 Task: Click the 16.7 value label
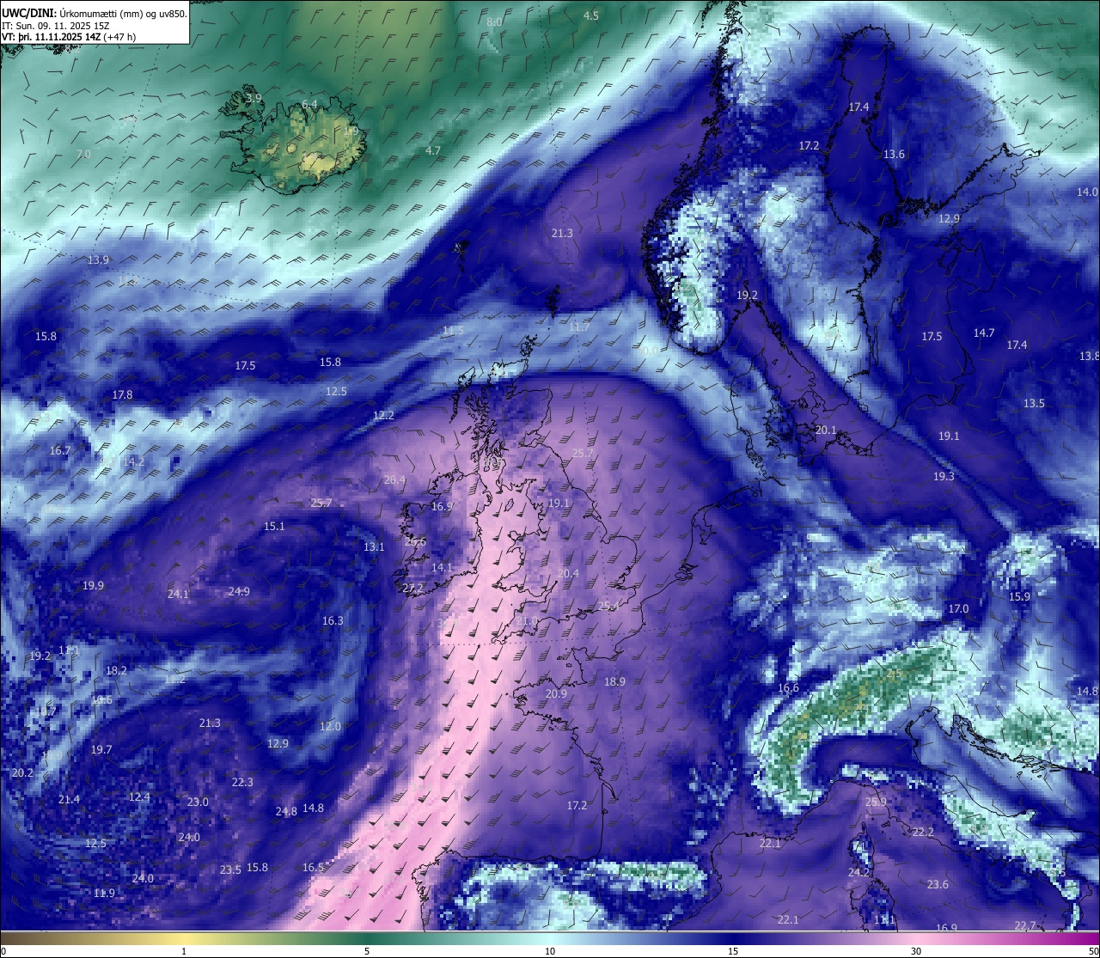(x=60, y=450)
